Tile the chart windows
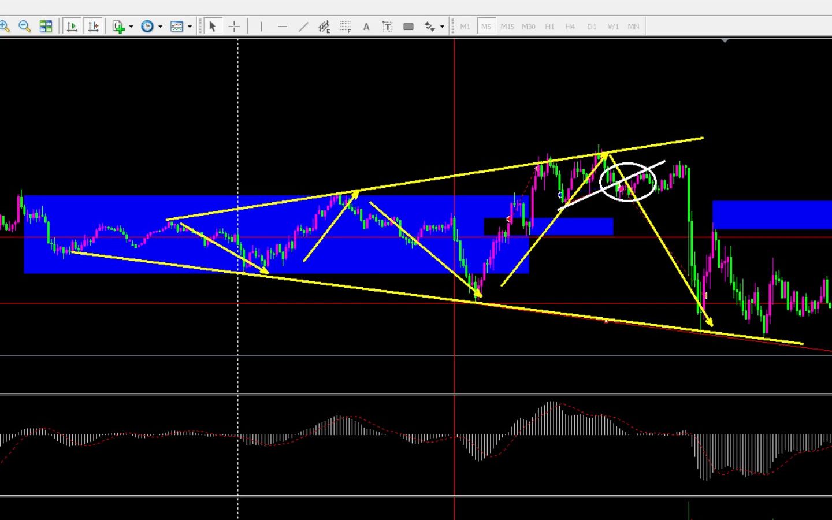 click(46, 26)
